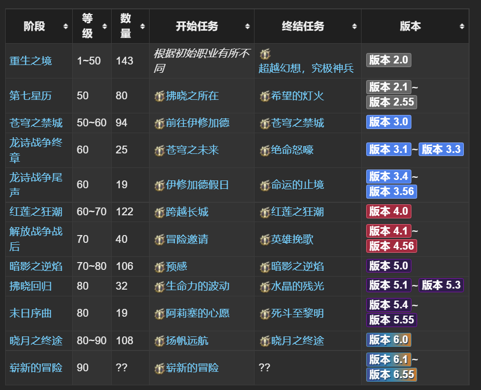Sort table by 数量 column arrows
481x390 pixels.
[142, 27]
